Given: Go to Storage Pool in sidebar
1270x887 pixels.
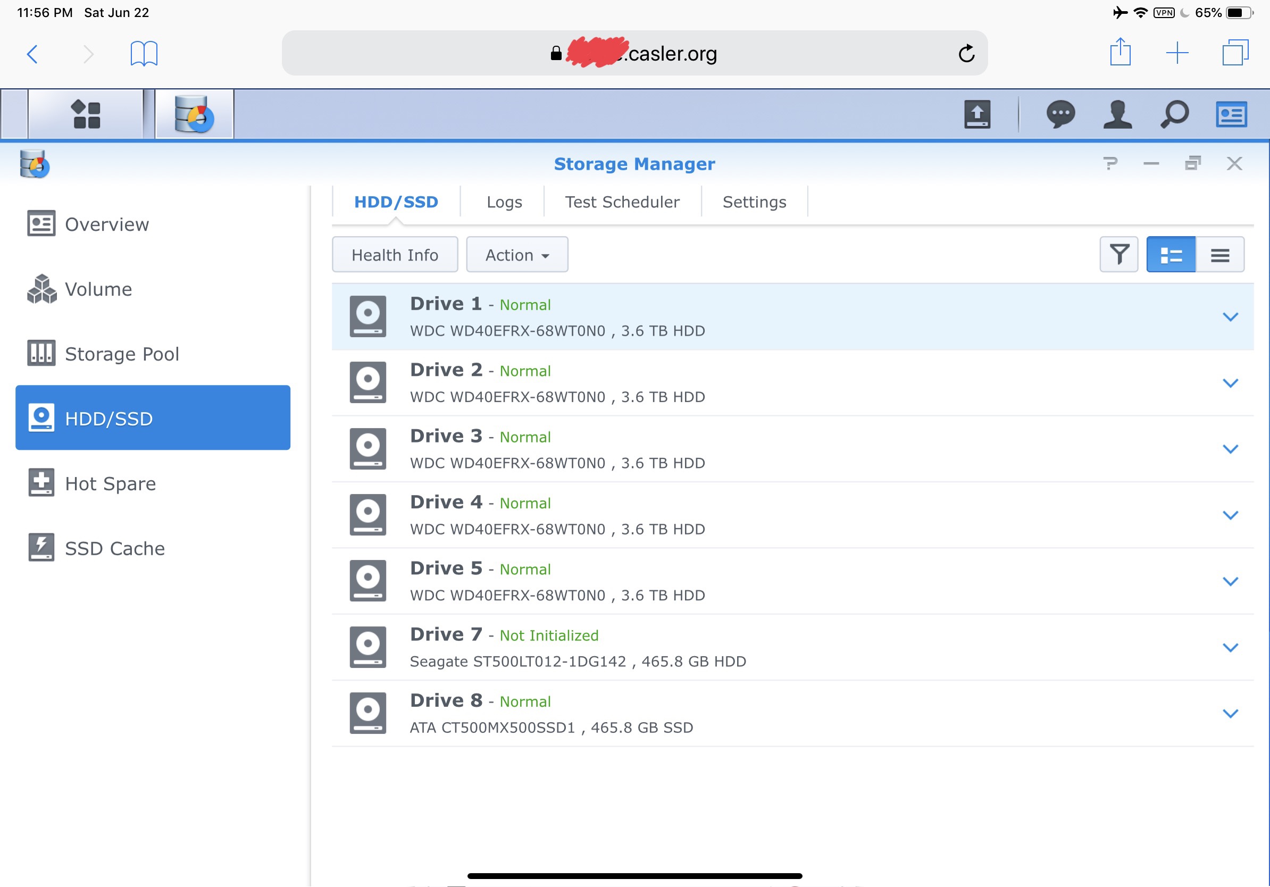Looking at the screenshot, I should 122,354.
